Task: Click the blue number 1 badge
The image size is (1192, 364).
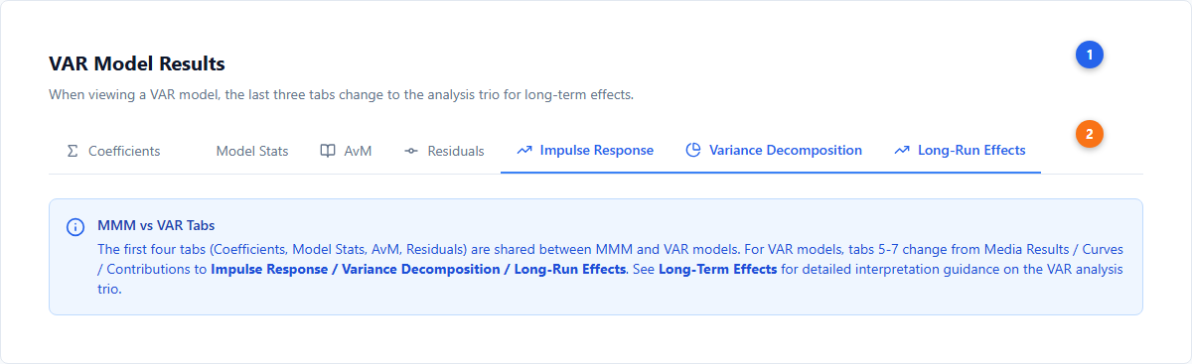Action: pyautogui.click(x=1090, y=56)
